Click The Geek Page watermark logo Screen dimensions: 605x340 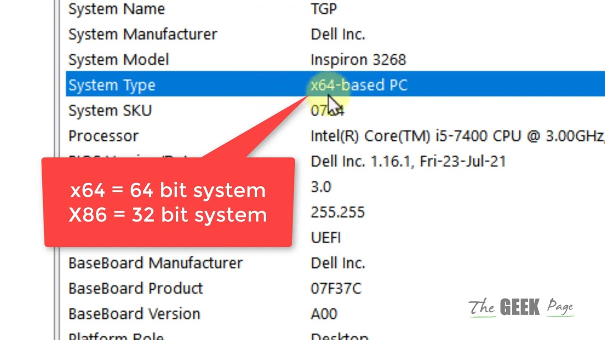[x=521, y=307]
